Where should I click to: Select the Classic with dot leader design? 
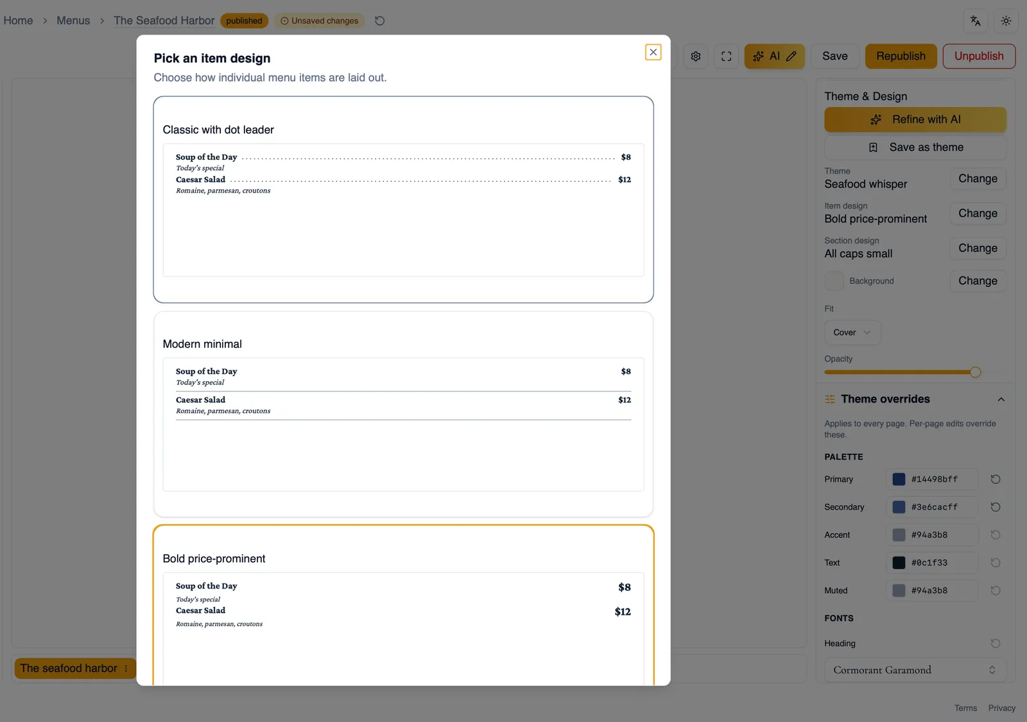[x=403, y=200]
